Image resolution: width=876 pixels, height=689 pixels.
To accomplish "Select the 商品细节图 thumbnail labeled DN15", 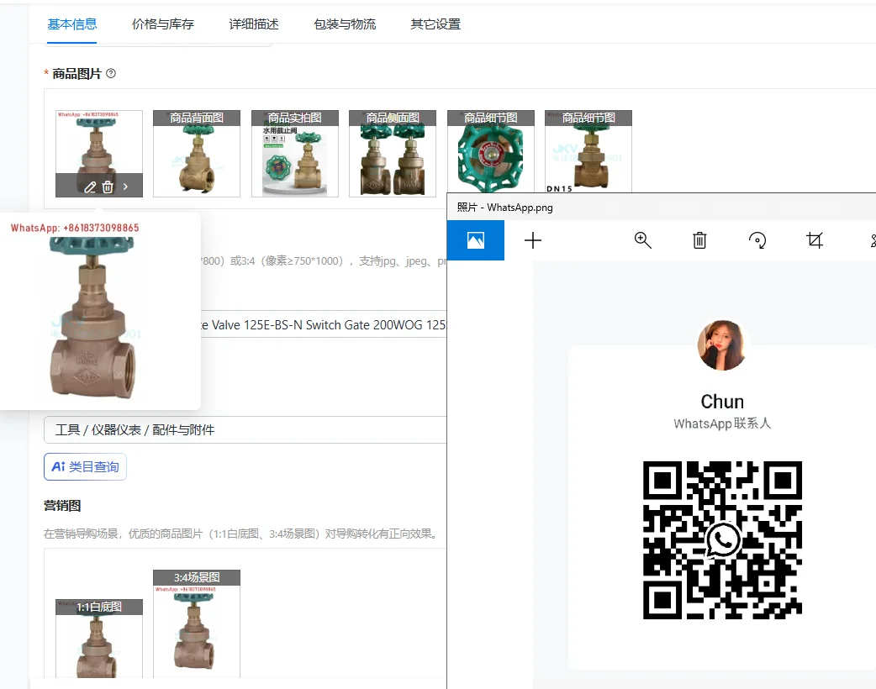I will pyautogui.click(x=588, y=151).
